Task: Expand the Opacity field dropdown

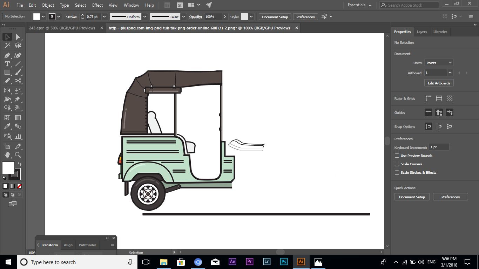Action: point(225,16)
